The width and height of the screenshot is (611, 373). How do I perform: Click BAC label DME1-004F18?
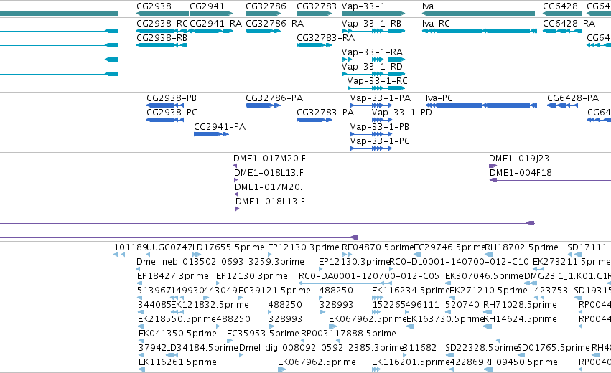coord(521,173)
